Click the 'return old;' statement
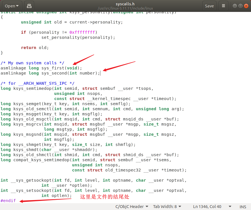 click(35, 48)
